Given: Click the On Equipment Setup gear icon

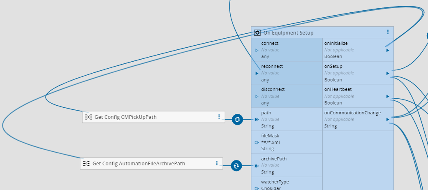Looking at the screenshot, I should (x=257, y=33).
